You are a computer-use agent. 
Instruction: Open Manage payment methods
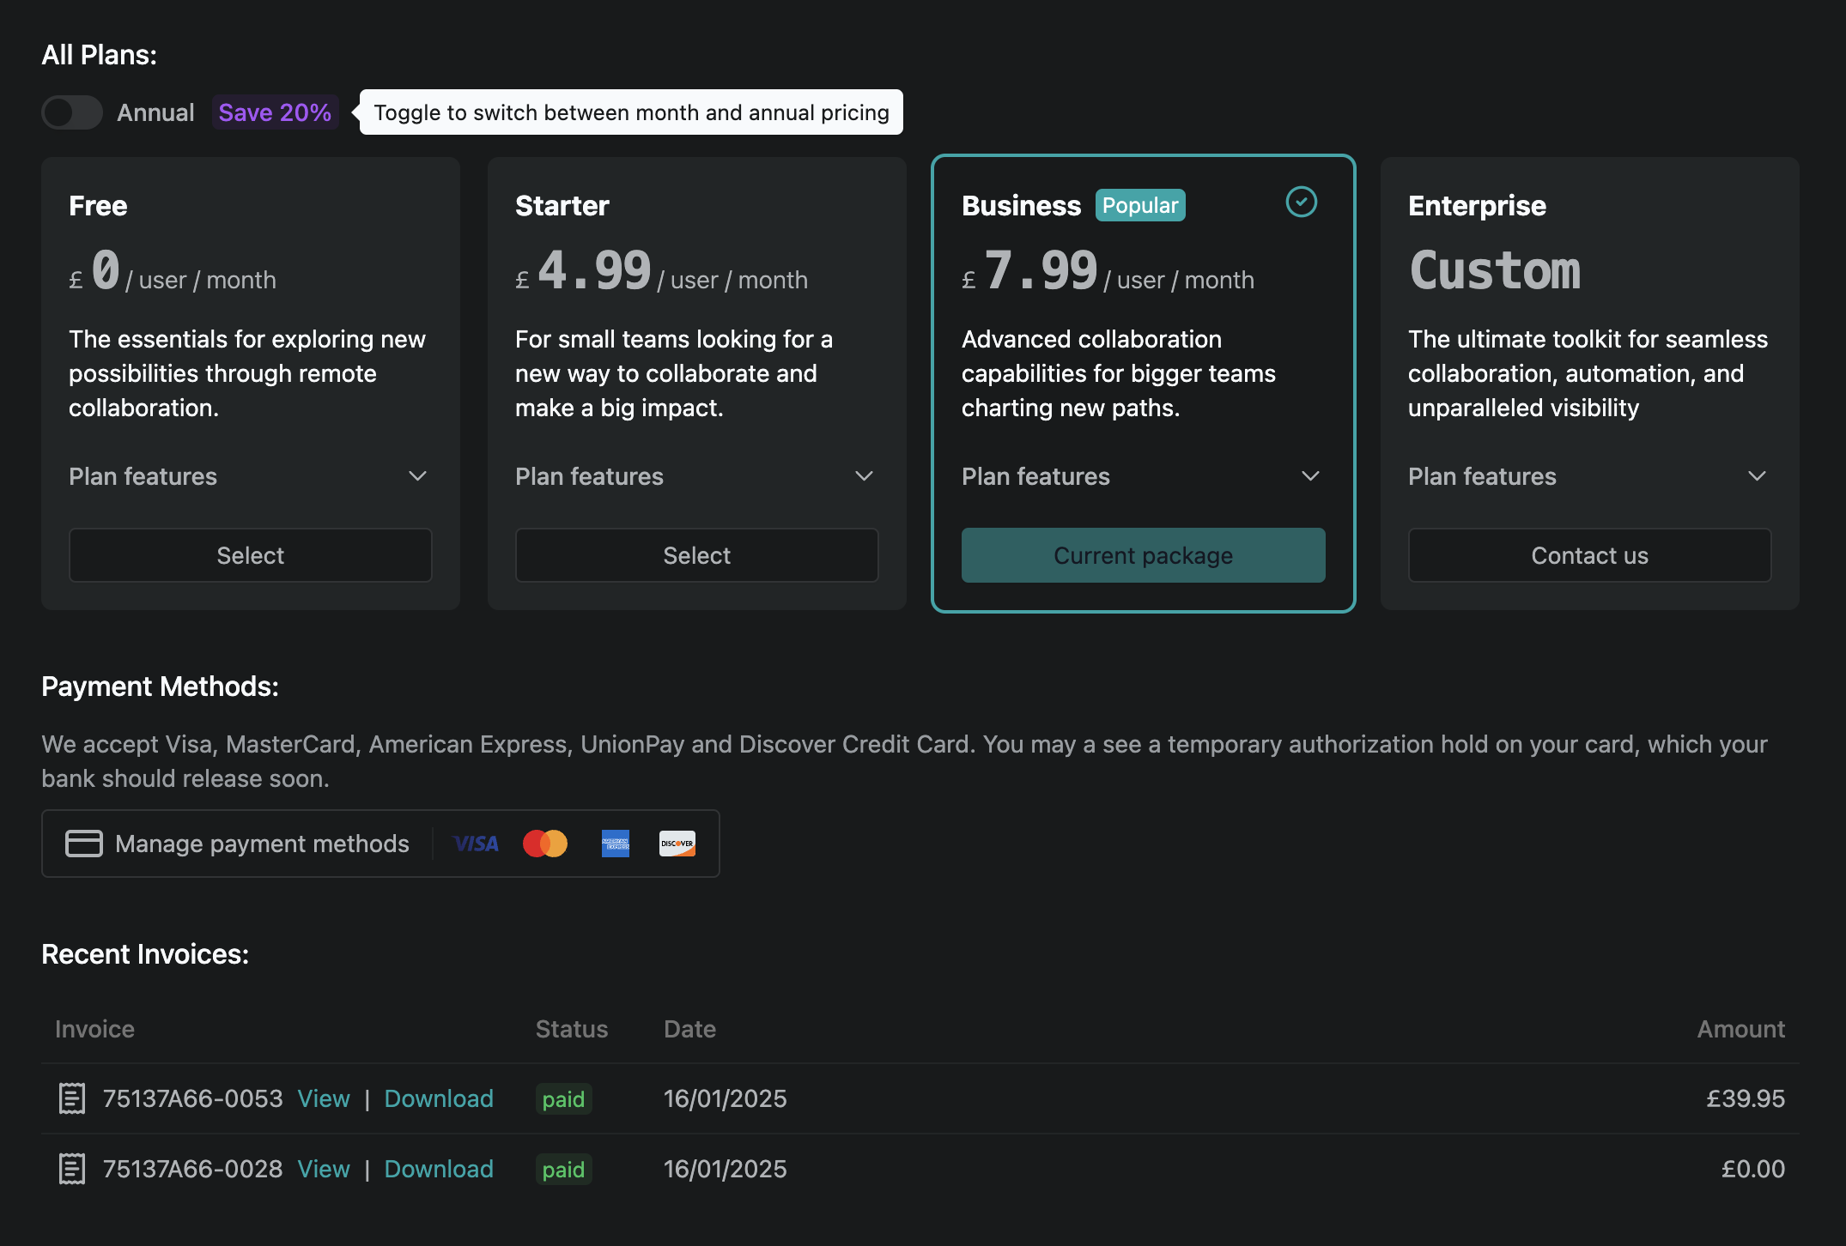click(x=380, y=844)
